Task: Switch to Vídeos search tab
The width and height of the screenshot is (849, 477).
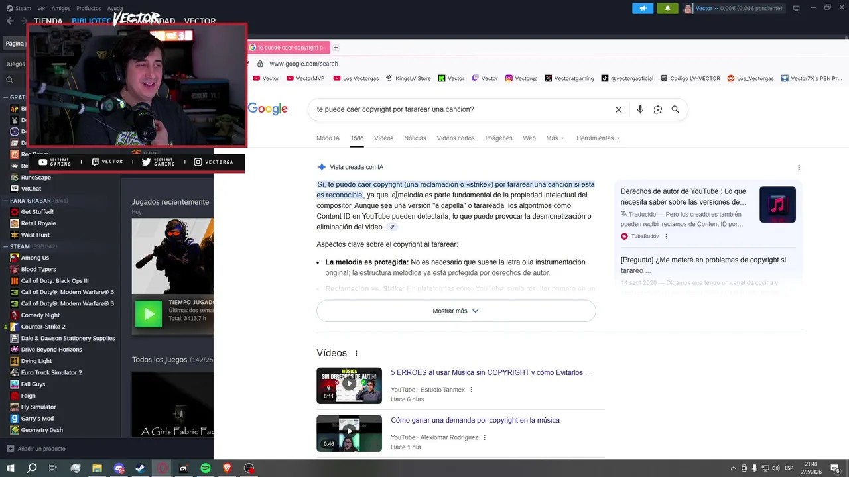Action: (383, 138)
